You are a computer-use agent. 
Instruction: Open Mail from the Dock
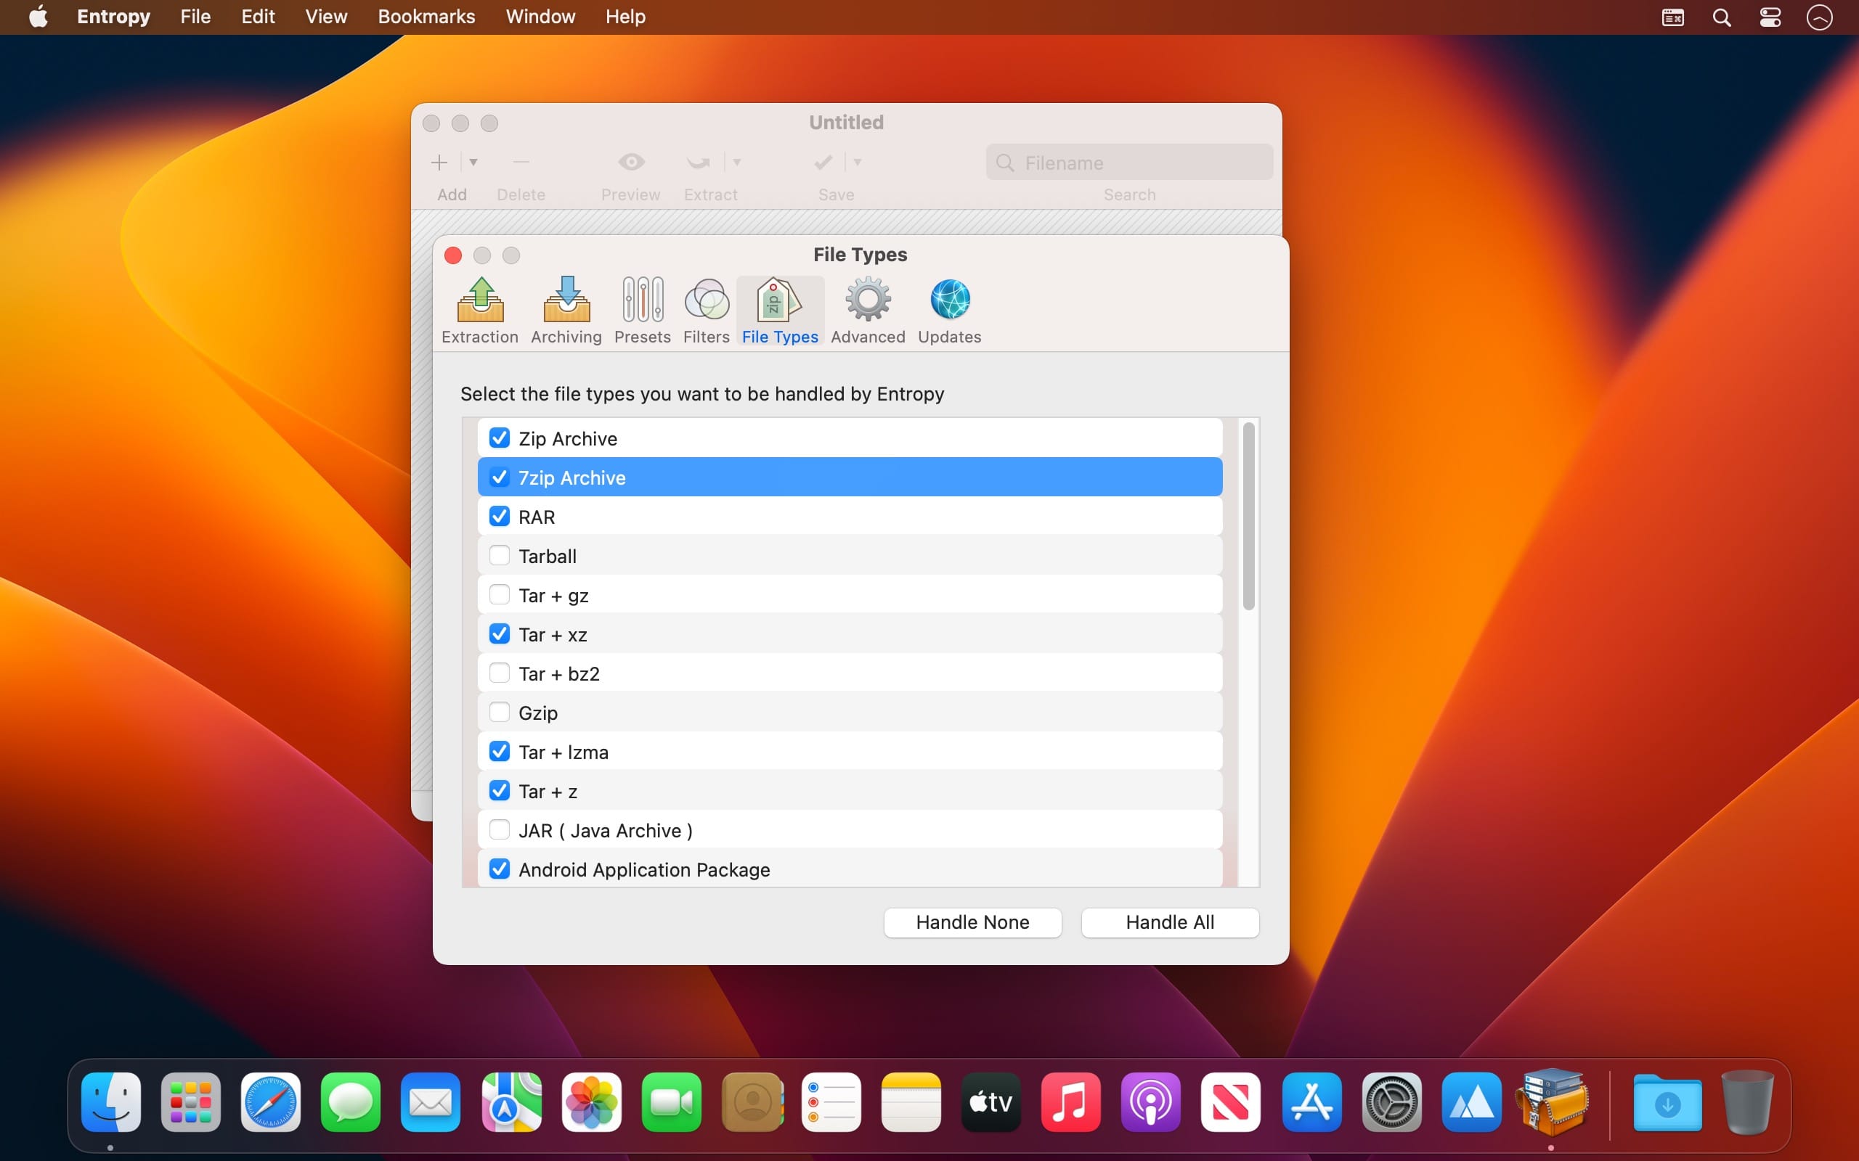click(430, 1102)
